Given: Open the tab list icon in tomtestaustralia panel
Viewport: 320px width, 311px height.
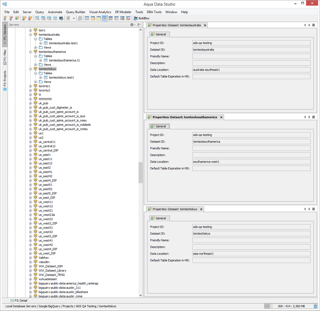Looking at the screenshot, I should click(314, 25).
